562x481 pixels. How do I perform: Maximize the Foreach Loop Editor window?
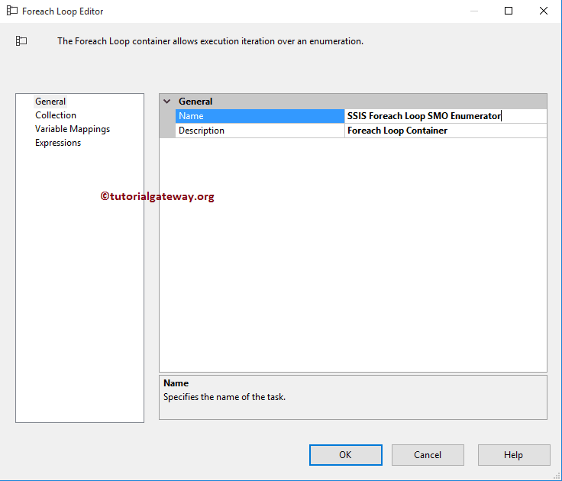coord(509,11)
